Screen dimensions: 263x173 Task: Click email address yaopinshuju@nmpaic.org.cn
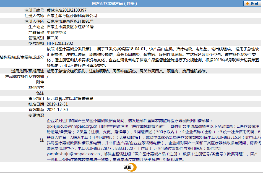point(73,154)
